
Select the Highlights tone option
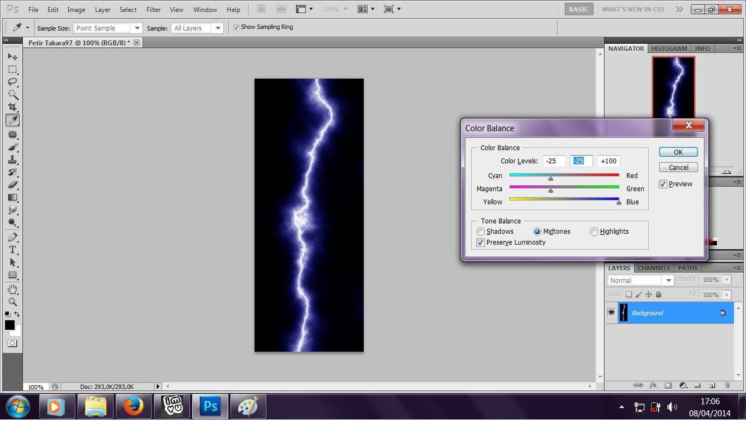tap(594, 231)
